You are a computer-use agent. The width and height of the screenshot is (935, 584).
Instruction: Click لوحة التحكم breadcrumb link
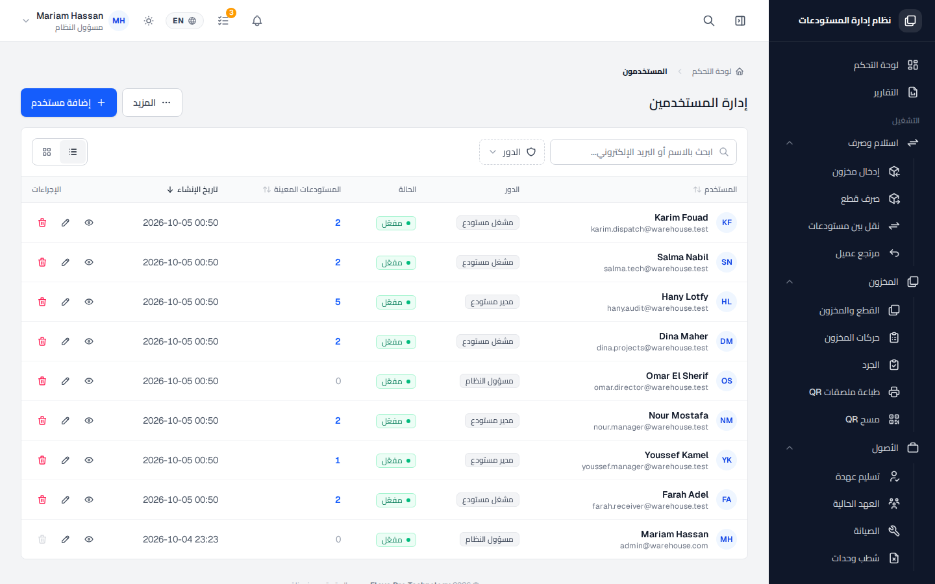tap(712, 71)
